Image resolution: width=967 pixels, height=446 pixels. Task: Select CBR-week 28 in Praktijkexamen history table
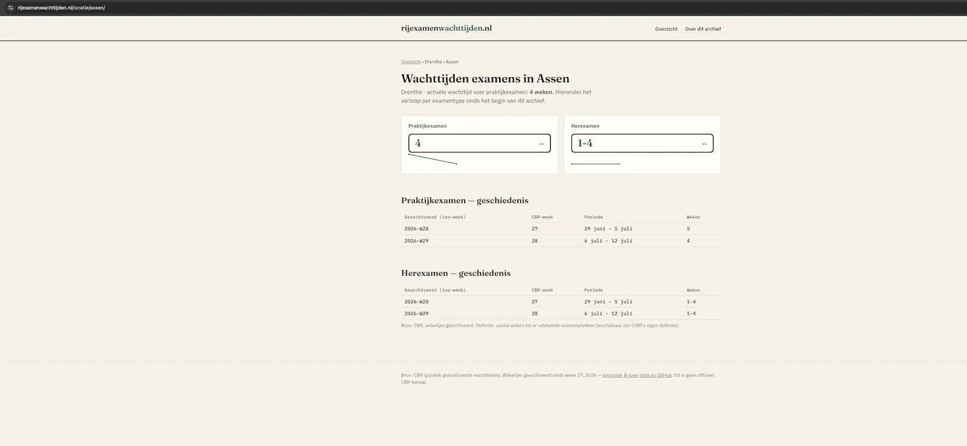[x=535, y=241]
